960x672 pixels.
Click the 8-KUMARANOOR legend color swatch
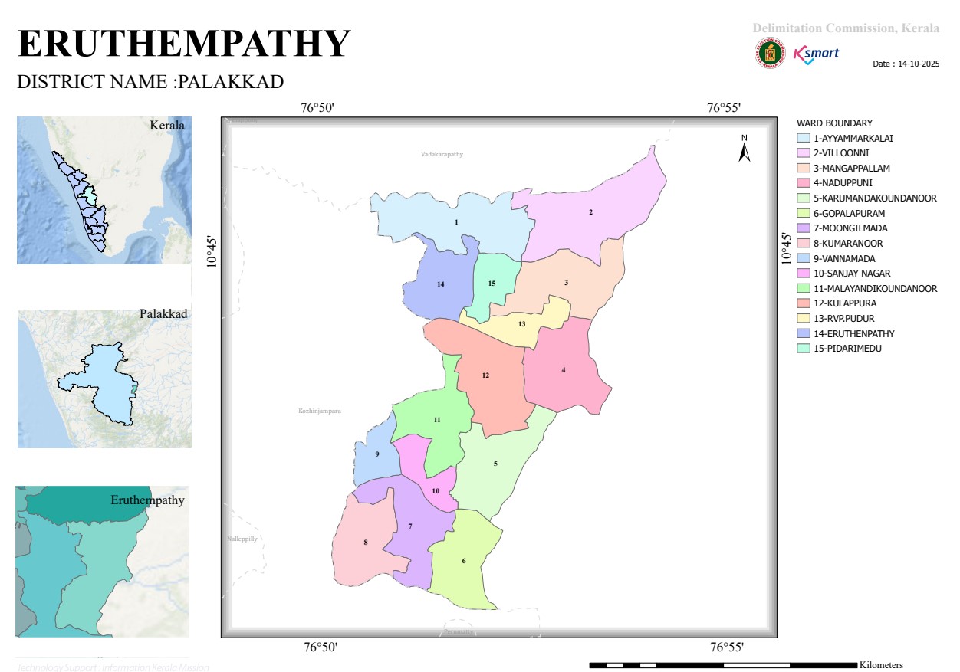pyautogui.click(x=804, y=244)
